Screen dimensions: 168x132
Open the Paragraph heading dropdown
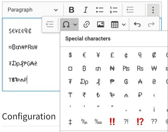[x=33, y=10]
